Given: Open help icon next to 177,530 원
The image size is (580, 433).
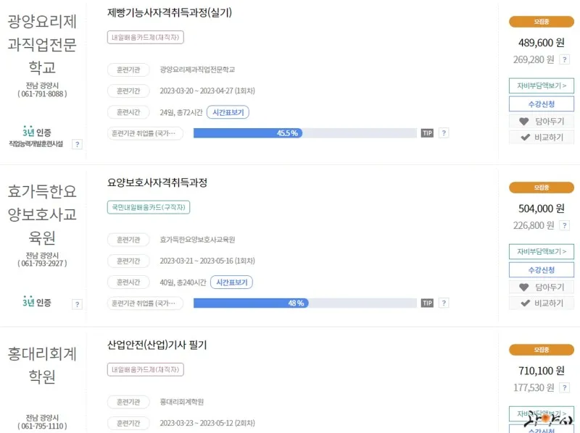Looking at the screenshot, I should coord(564,387).
